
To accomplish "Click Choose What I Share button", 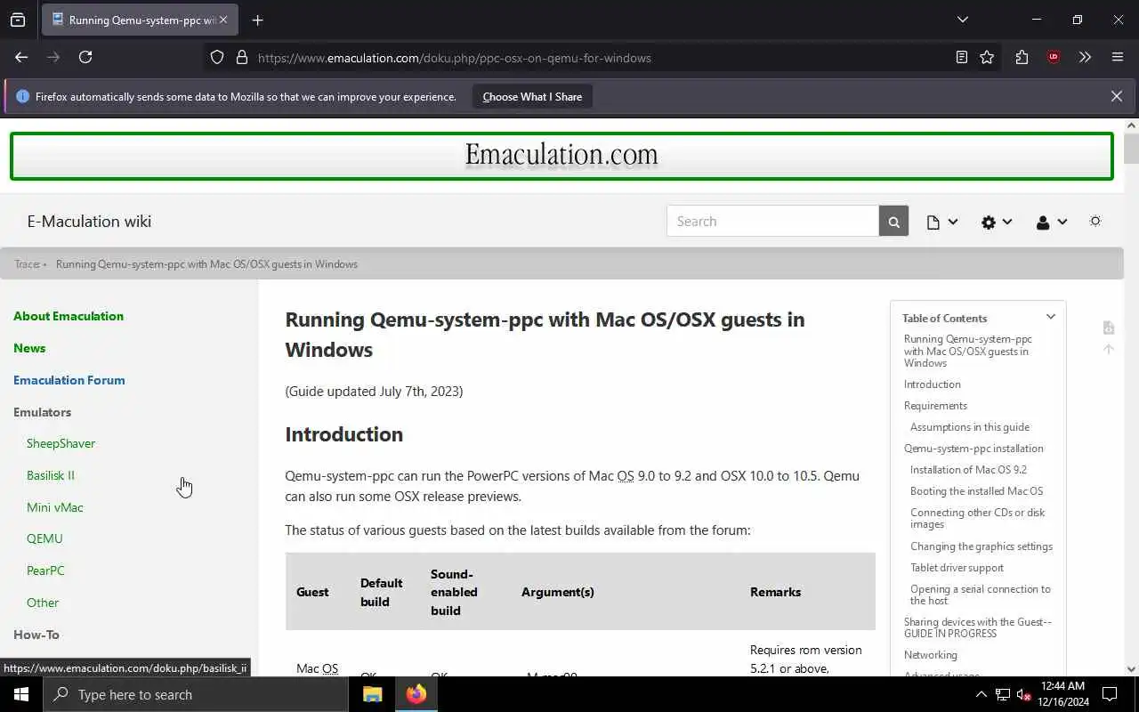I will click(x=532, y=96).
